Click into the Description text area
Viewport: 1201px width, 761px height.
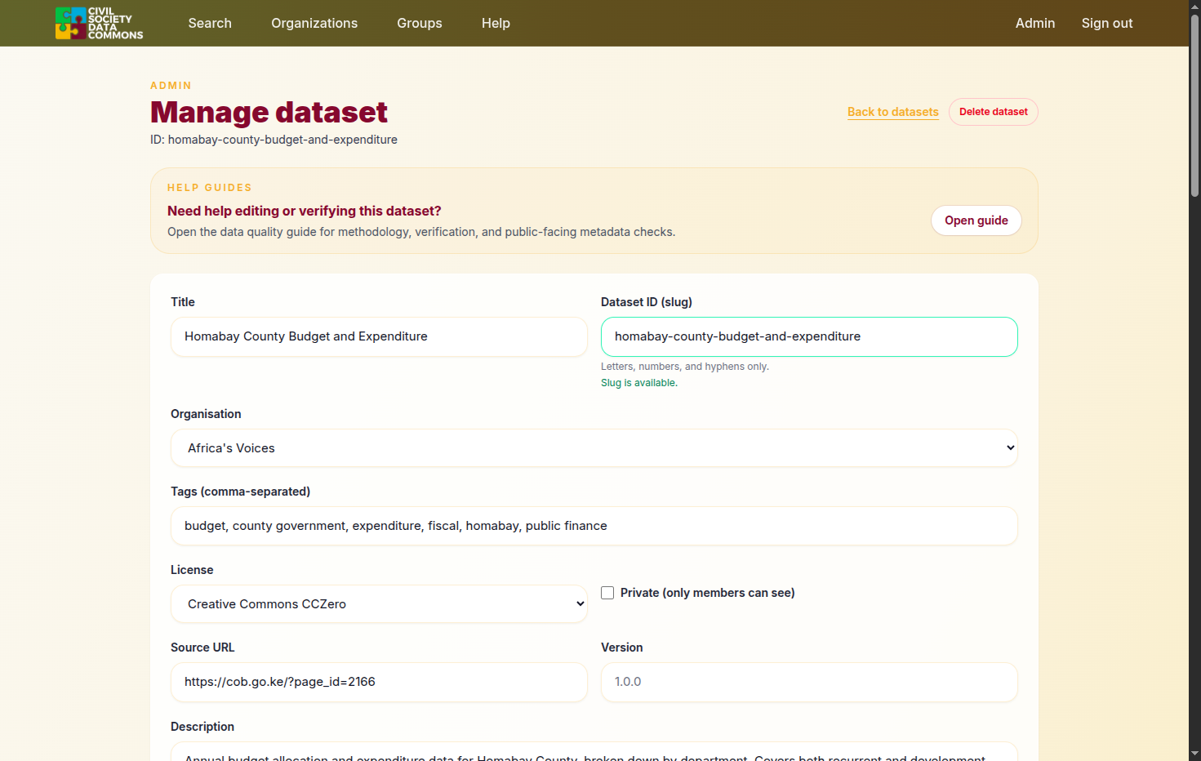[594, 751]
